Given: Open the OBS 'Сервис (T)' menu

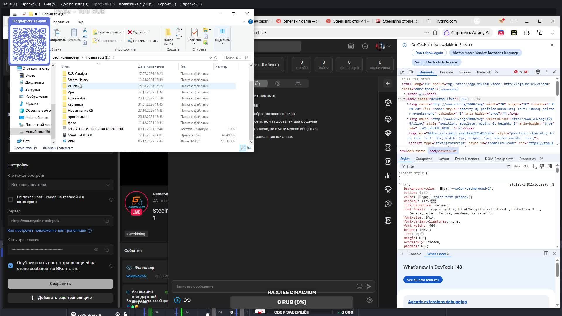Looking at the screenshot, I should [x=167, y=4].
